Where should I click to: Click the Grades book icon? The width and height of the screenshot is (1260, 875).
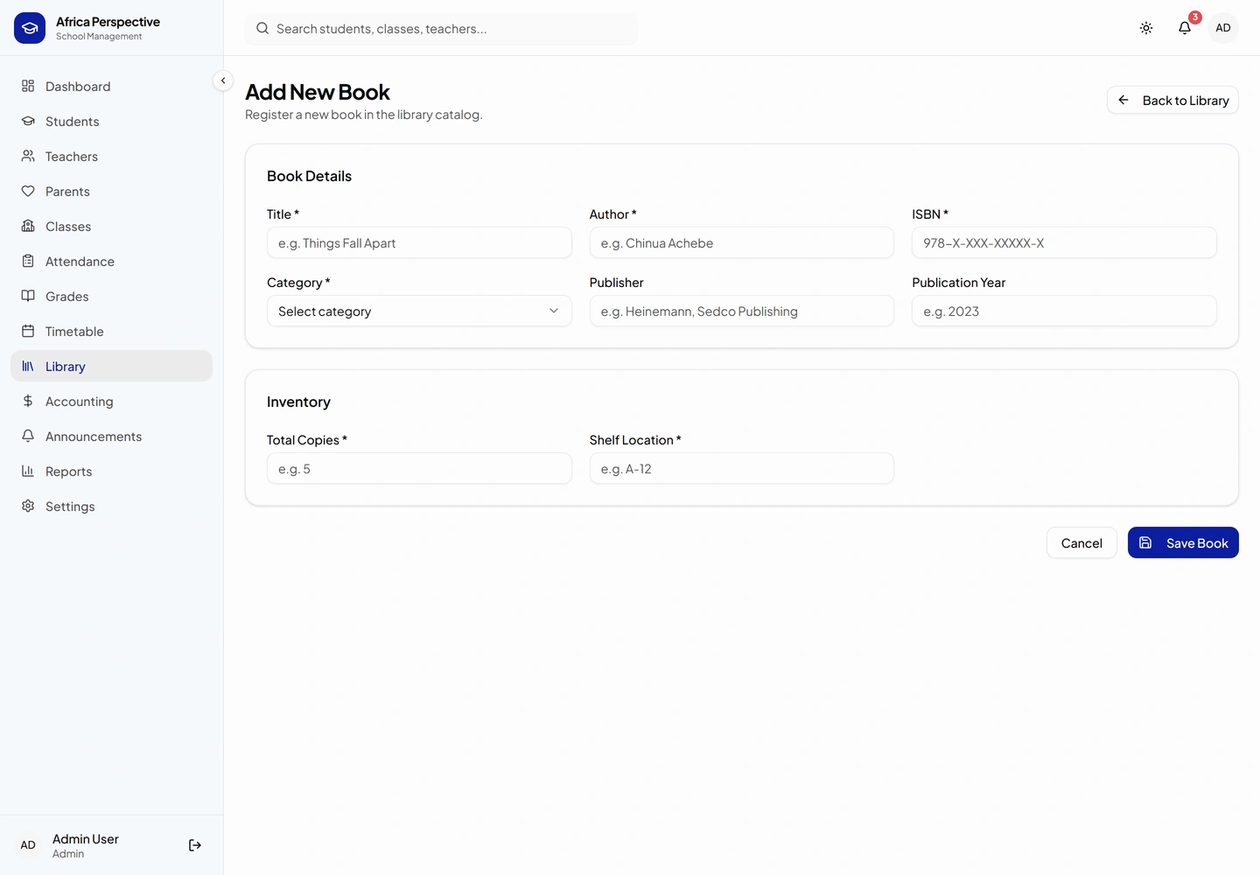(x=28, y=296)
